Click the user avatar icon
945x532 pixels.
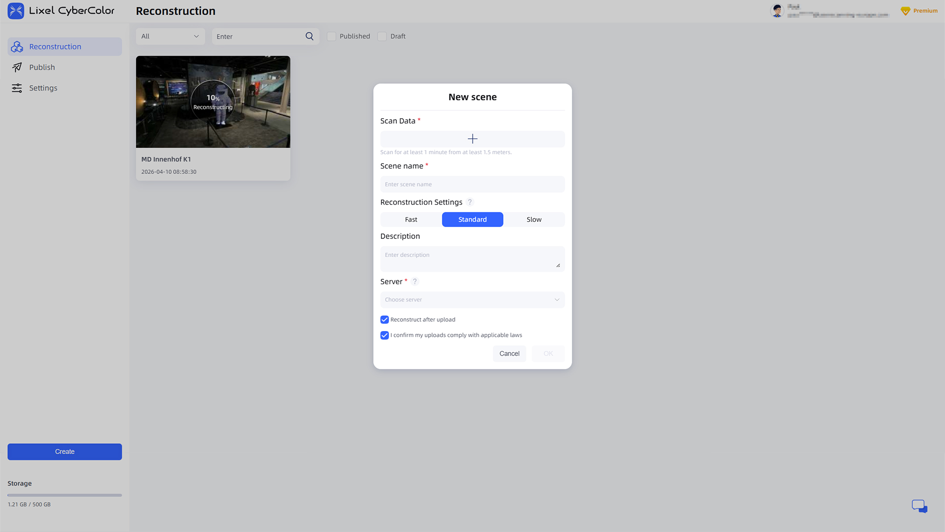click(x=777, y=11)
